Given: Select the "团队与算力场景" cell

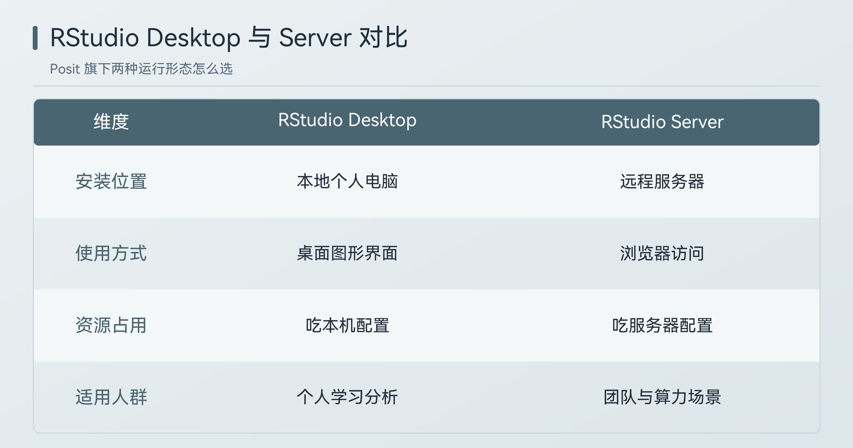Looking at the screenshot, I should (662, 397).
